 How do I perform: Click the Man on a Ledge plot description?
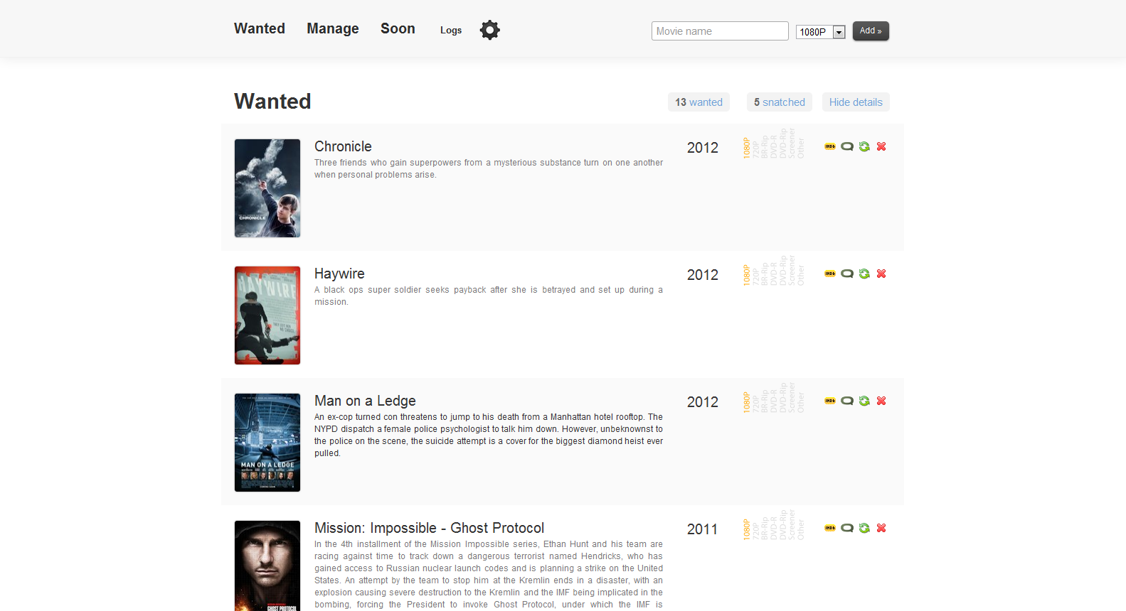[489, 435]
